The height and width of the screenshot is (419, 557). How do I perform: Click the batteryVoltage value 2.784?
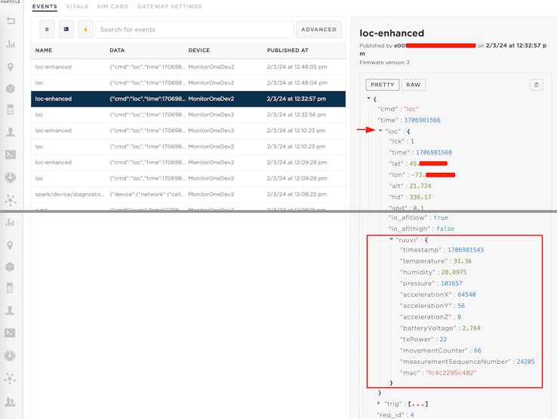[x=471, y=328]
